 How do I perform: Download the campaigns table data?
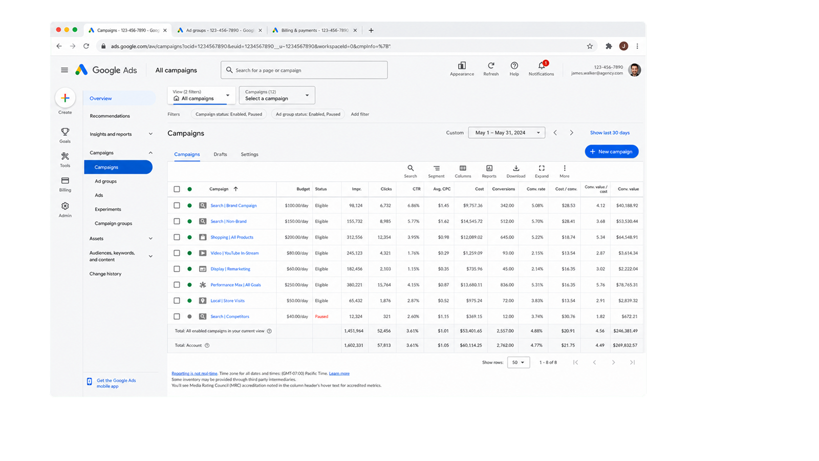coord(515,172)
